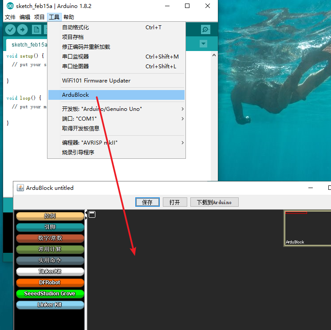Open 串口监视器 from the menu
Viewport: 331px width, 330px height.
pos(116,56)
